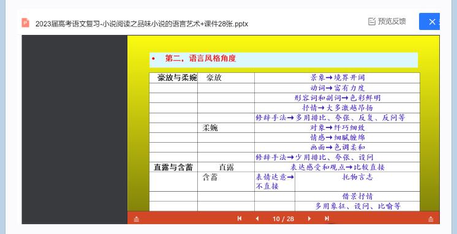The width and height of the screenshot is (457, 234).
Task: Click the left eject icon in red bar
Action: (137, 219)
